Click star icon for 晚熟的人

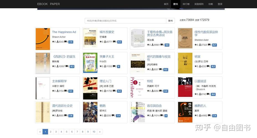[196, 115]
